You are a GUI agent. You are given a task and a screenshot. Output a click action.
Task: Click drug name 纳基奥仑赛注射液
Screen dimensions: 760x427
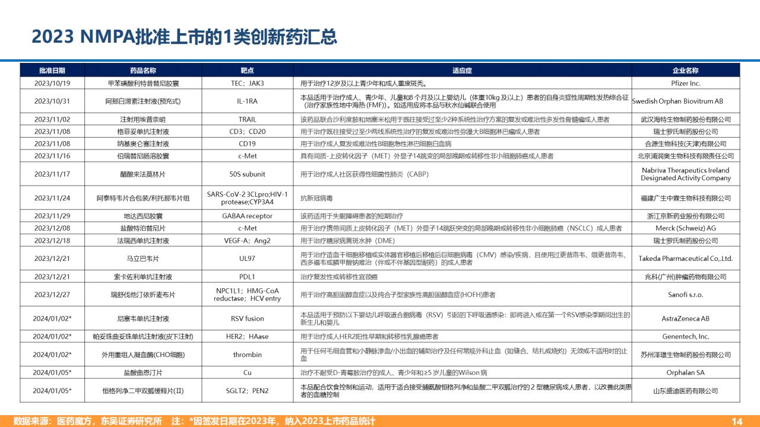coord(143,144)
